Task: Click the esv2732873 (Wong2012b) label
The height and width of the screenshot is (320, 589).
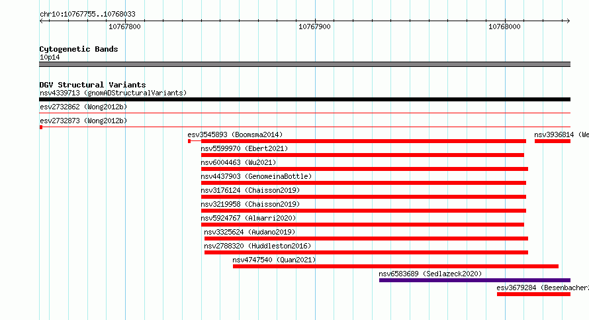Action: click(x=83, y=121)
